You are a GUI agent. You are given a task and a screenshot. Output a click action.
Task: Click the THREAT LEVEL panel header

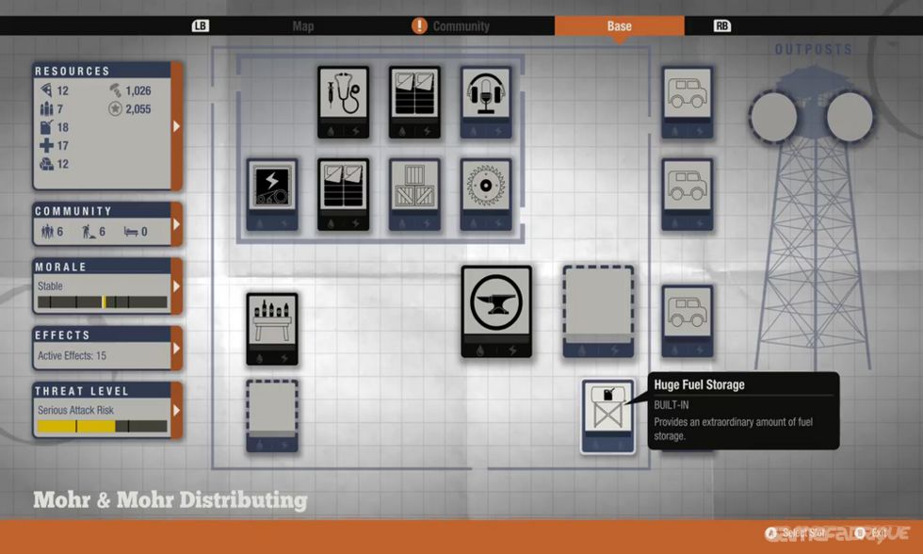pos(102,390)
